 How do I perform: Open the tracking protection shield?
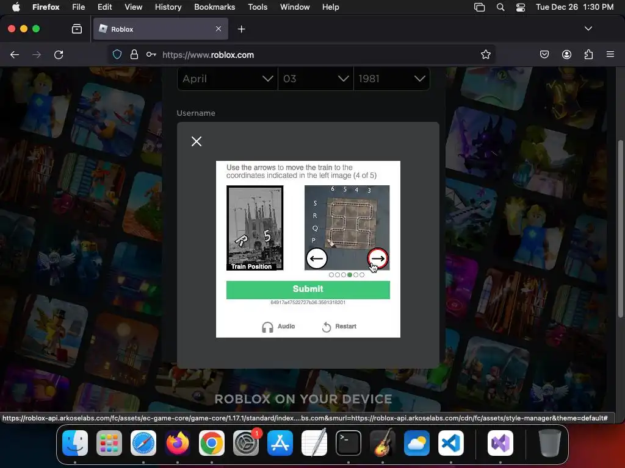coord(117,54)
